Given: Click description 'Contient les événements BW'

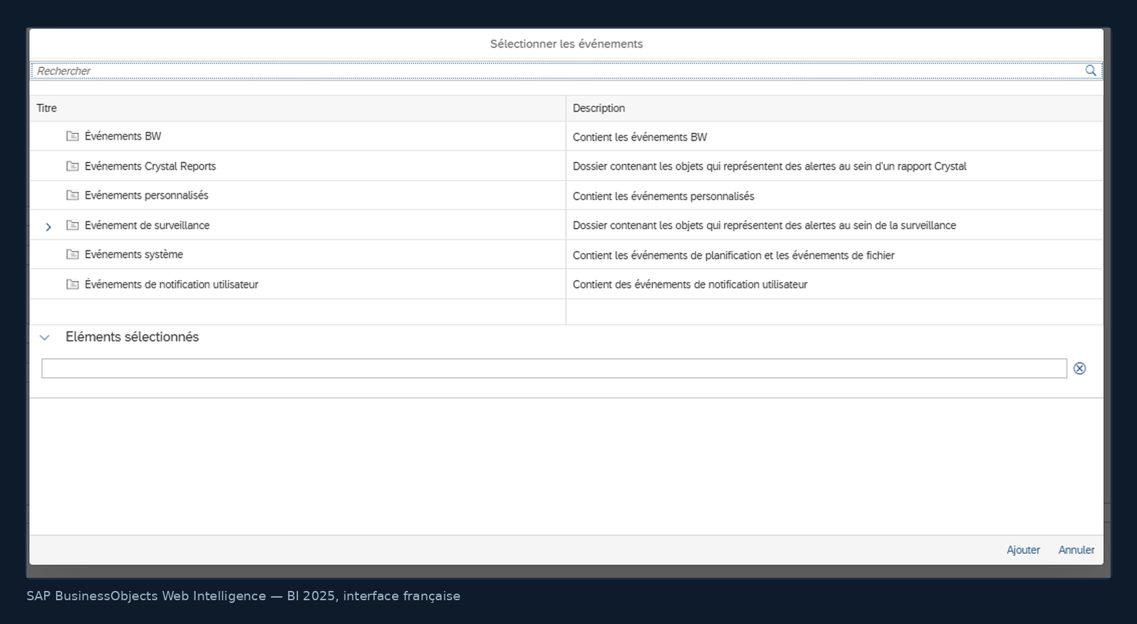Looking at the screenshot, I should click(x=640, y=137).
